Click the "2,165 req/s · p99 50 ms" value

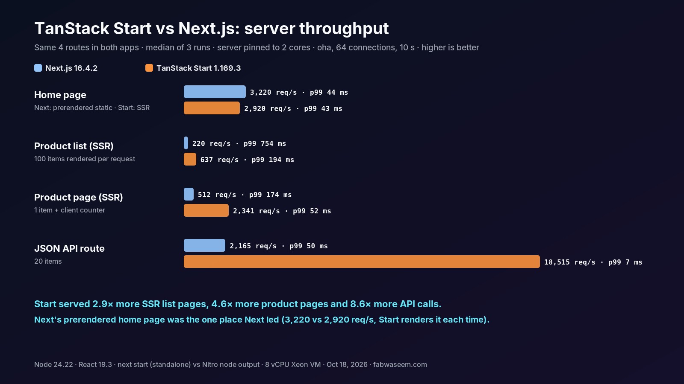[x=279, y=246]
